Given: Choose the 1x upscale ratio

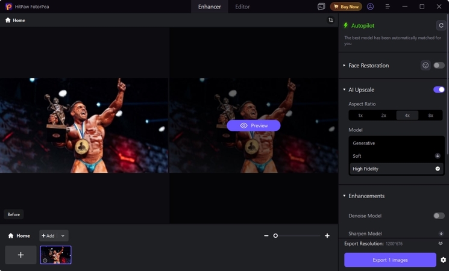Looking at the screenshot, I should (x=360, y=115).
